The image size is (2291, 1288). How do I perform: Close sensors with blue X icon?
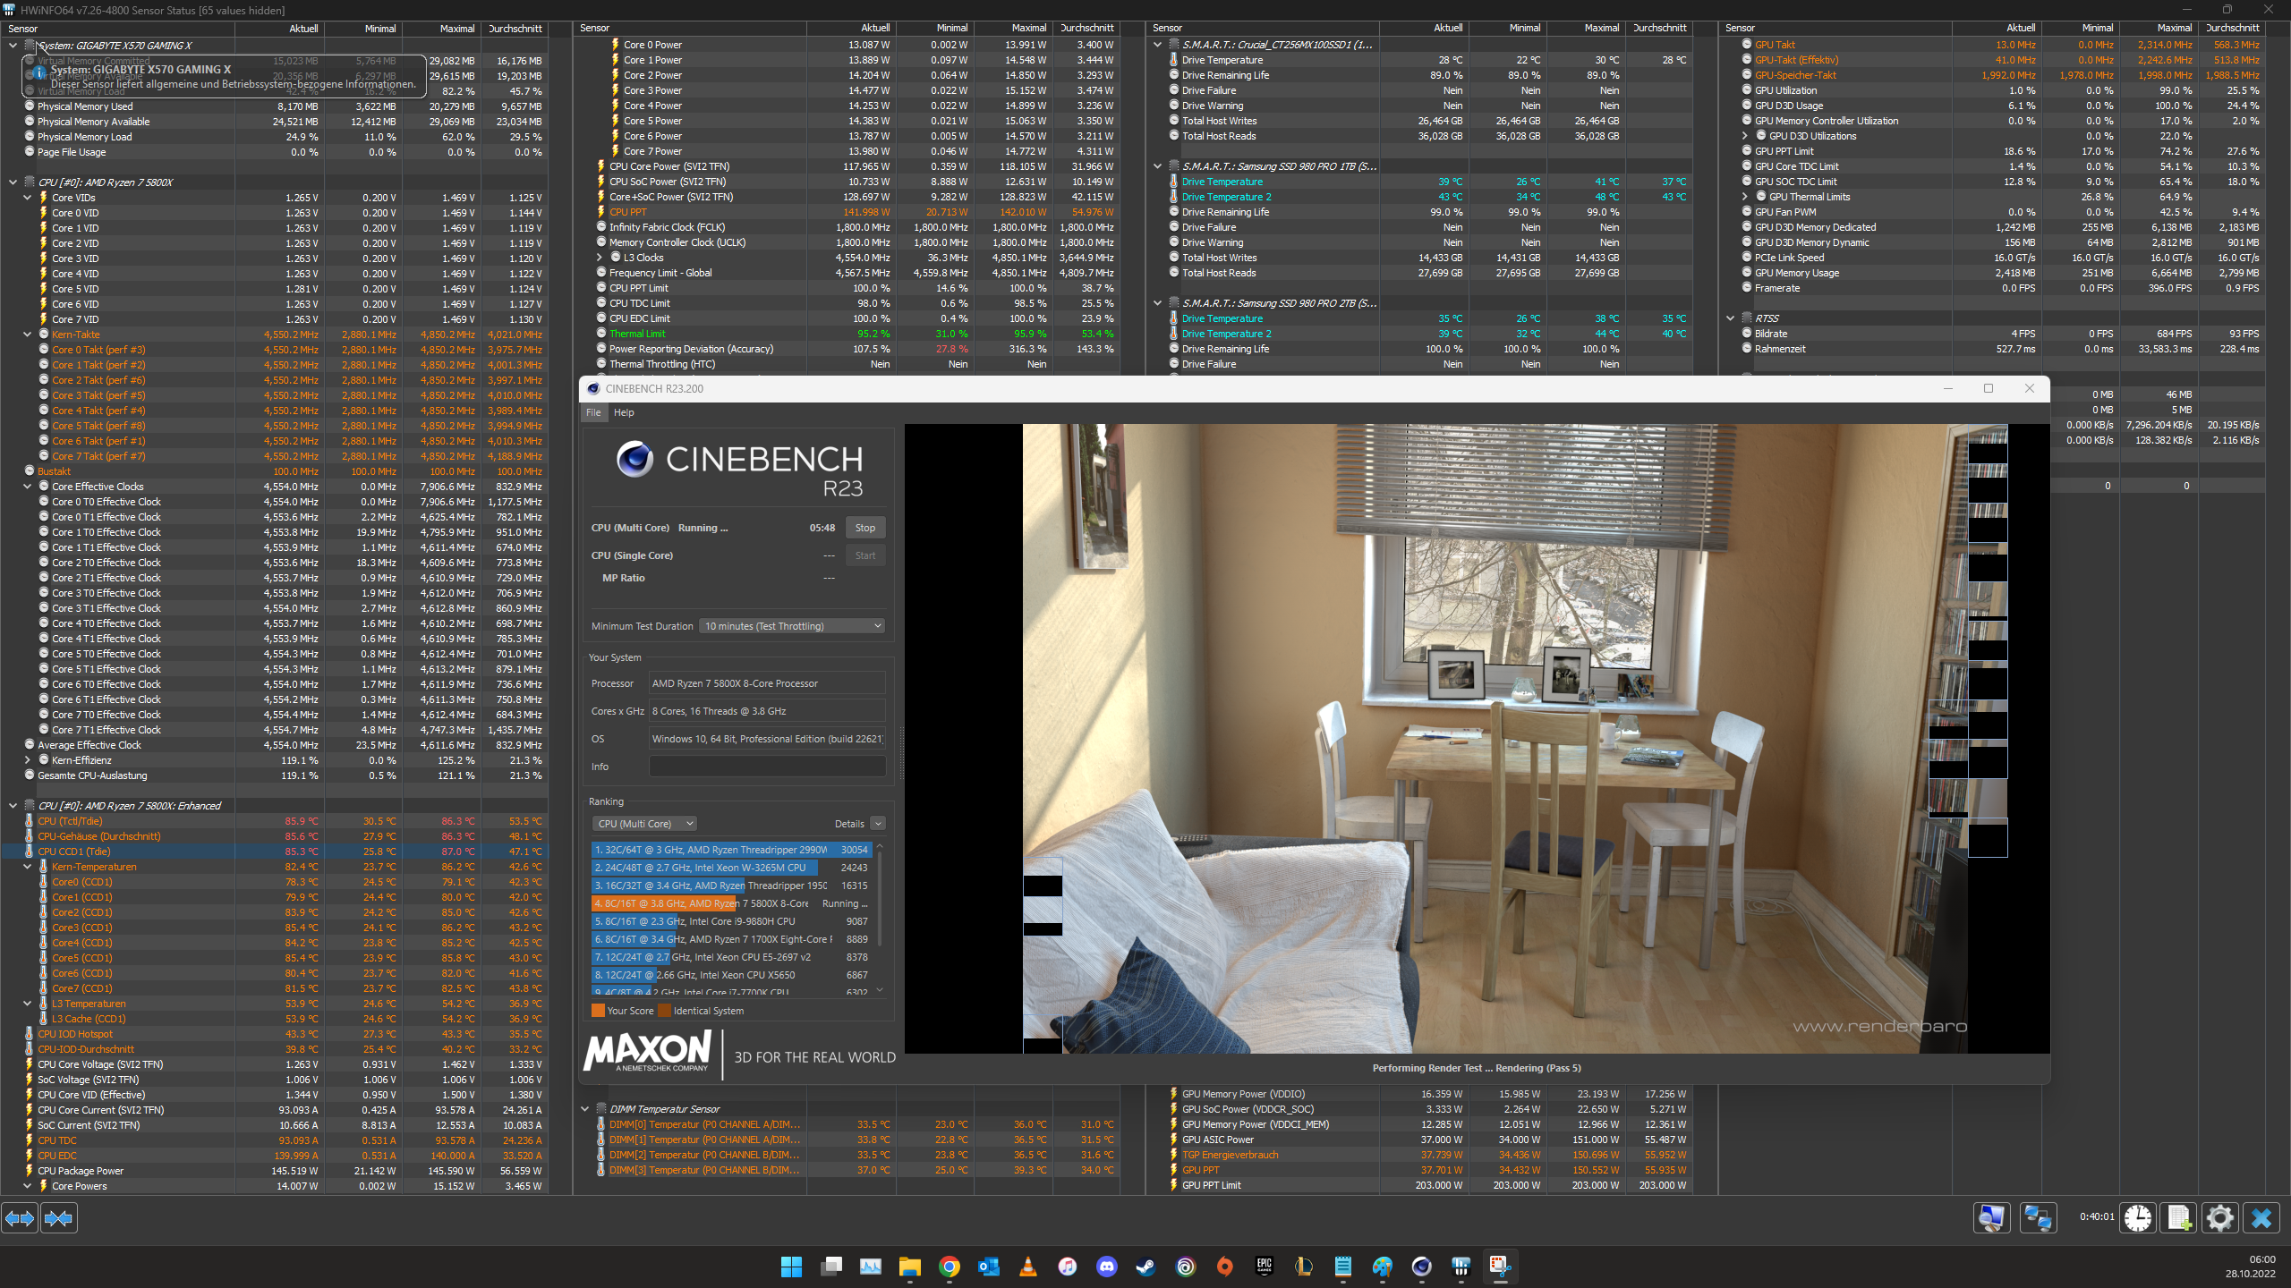point(2261,1218)
